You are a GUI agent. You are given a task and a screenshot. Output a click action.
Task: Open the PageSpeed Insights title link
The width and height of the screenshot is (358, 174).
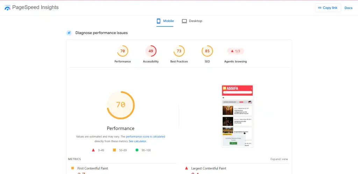(x=35, y=7)
